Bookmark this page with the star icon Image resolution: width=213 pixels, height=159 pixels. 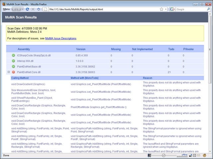click(161, 9)
